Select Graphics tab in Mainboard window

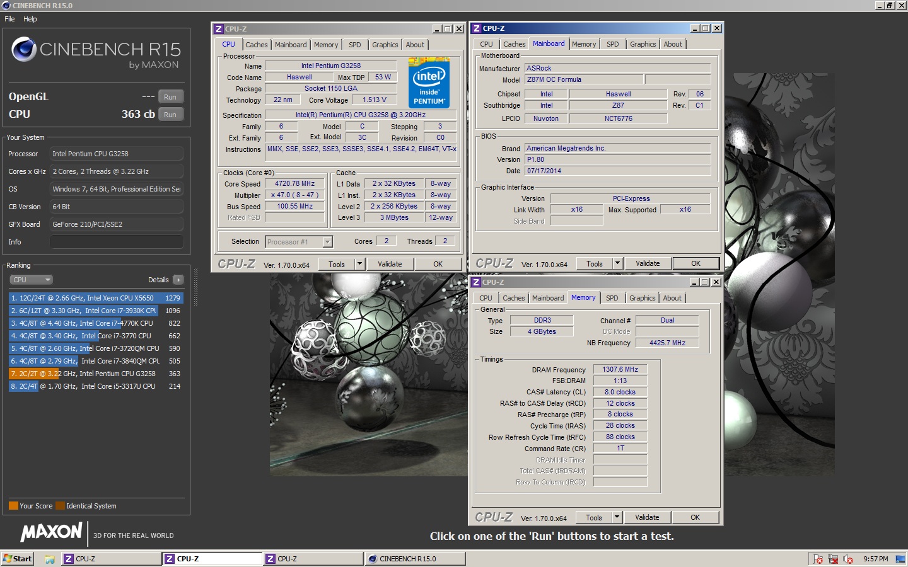tap(643, 44)
